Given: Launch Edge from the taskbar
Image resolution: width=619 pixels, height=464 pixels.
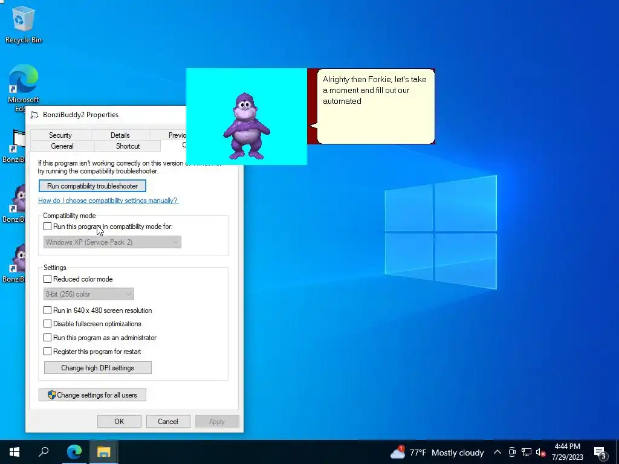Looking at the screenshot, I should coord(74,452).
